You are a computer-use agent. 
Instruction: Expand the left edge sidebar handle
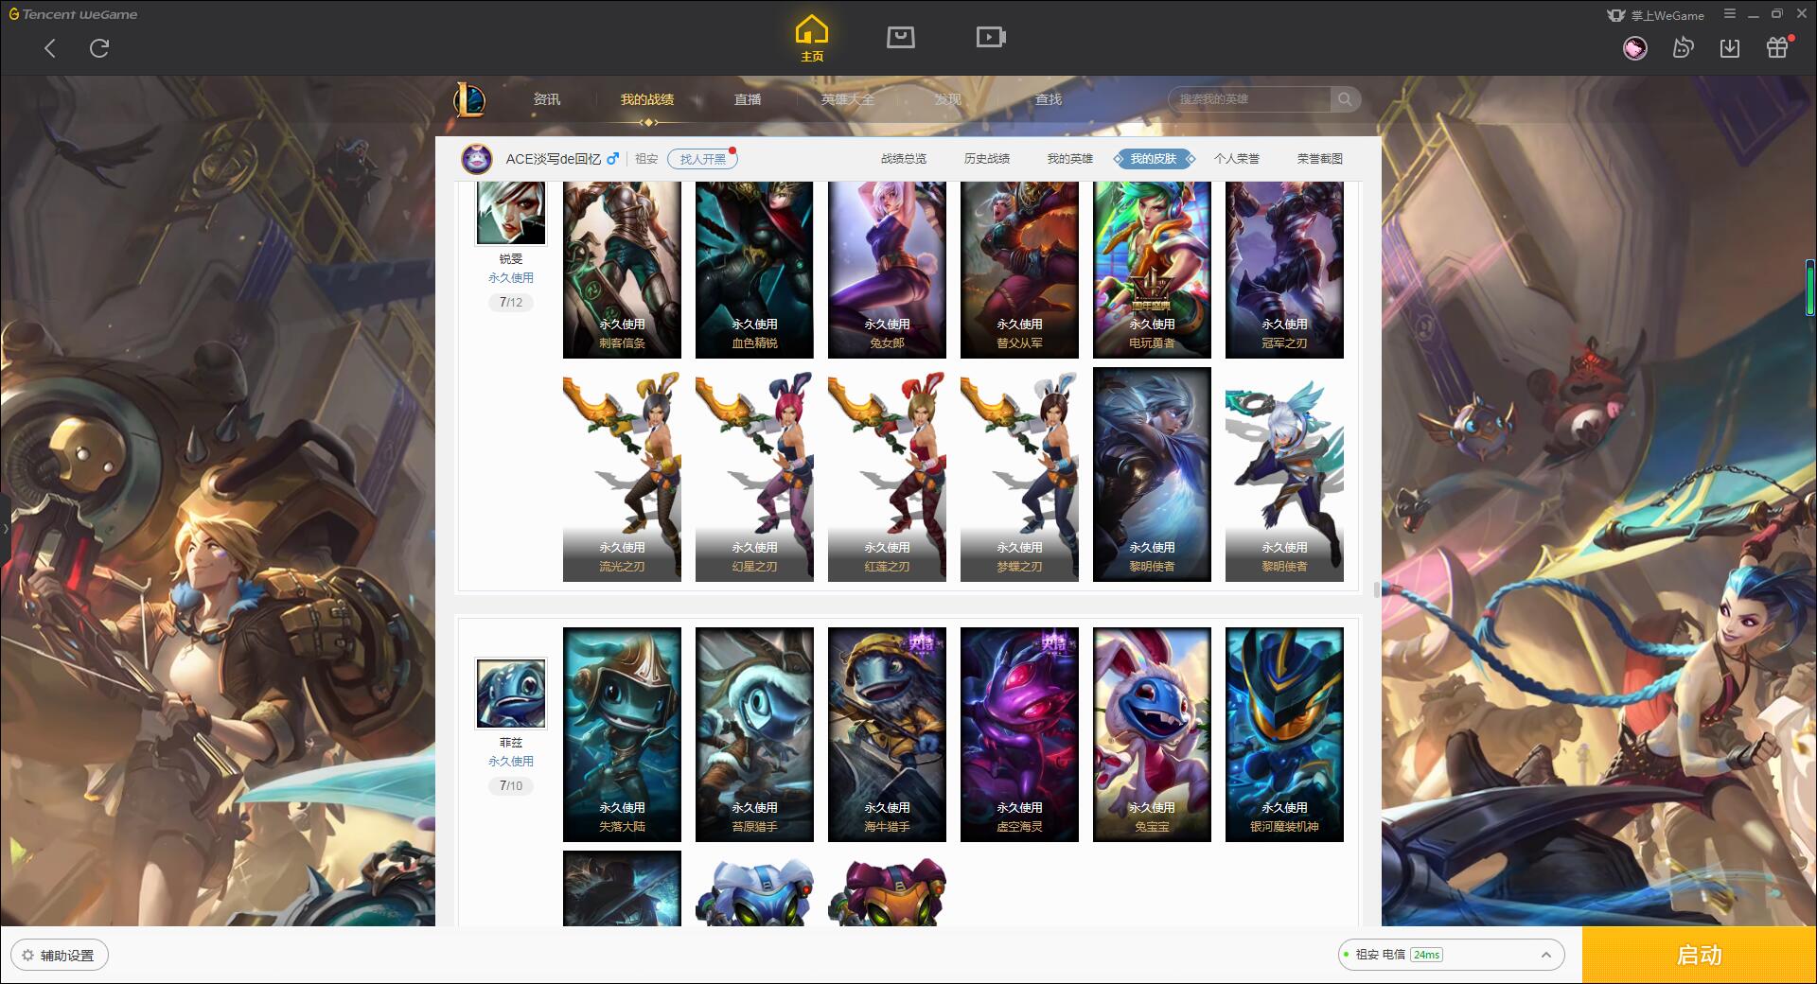[5, 528]
